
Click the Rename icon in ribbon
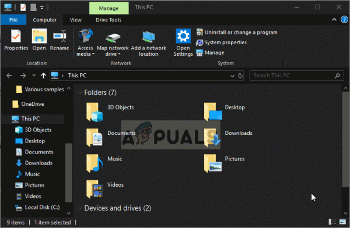pyautogui.click(x=60, y=36)
